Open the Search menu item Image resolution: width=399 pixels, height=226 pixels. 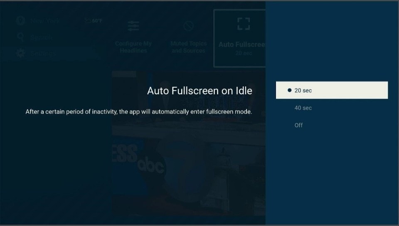click(x=41, y=38)
